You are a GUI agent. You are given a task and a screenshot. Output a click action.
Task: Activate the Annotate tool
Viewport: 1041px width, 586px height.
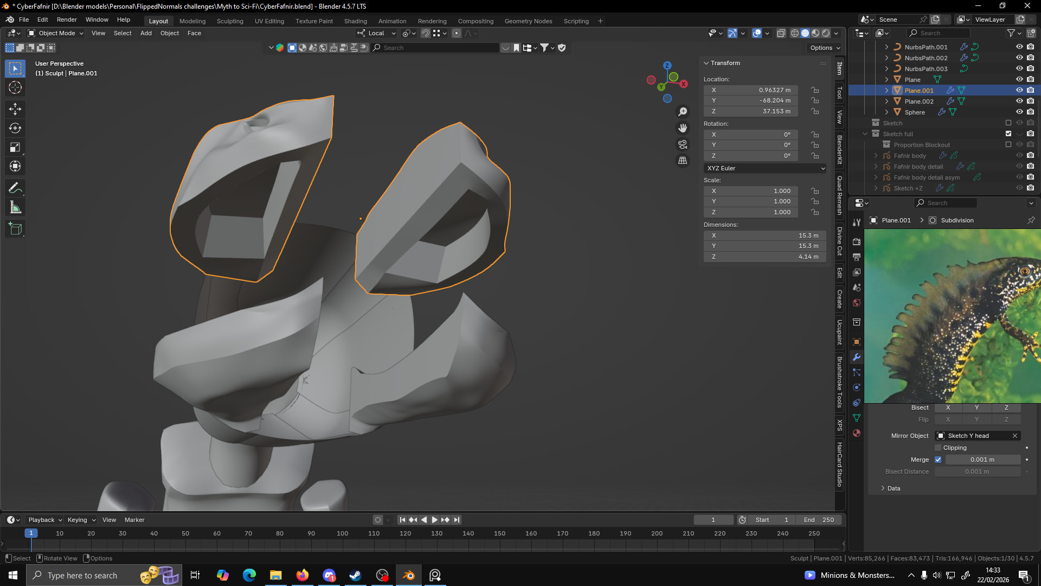point(15,188)
